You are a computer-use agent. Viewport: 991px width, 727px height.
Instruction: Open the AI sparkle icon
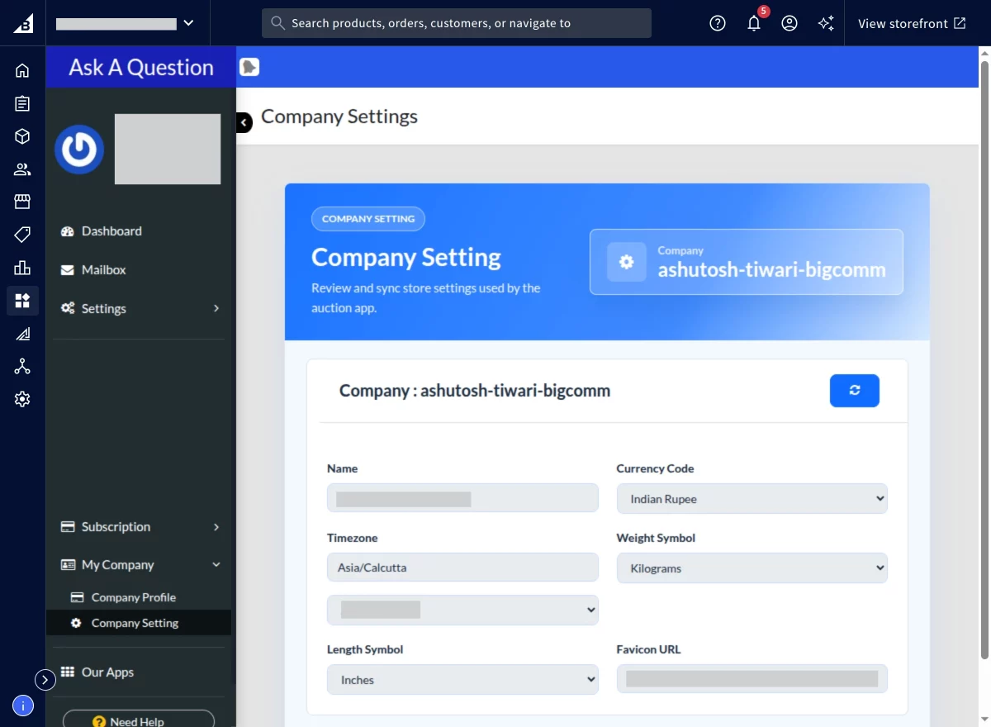pos(826,23)
